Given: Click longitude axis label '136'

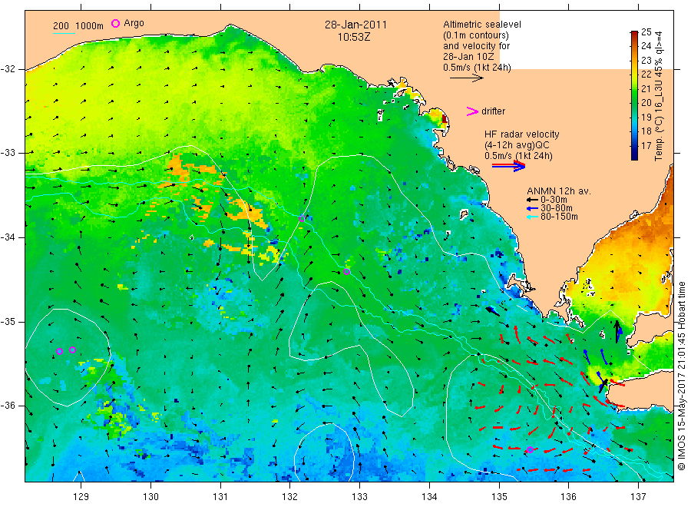Looking at the screenshot, I should (568, 497).
